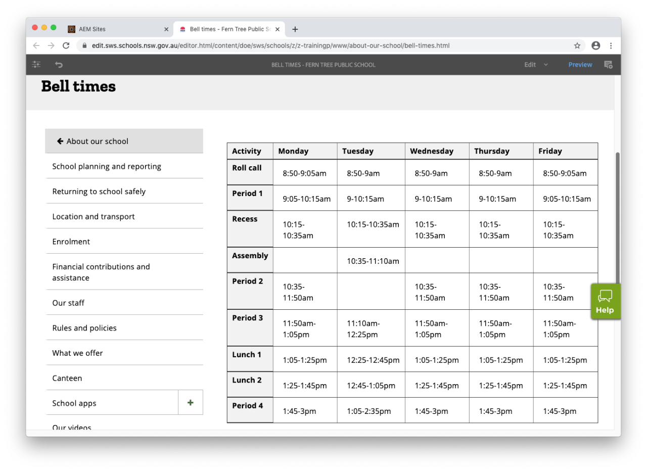
Task: Open the Canteen page
Action: tap(124, 378)
